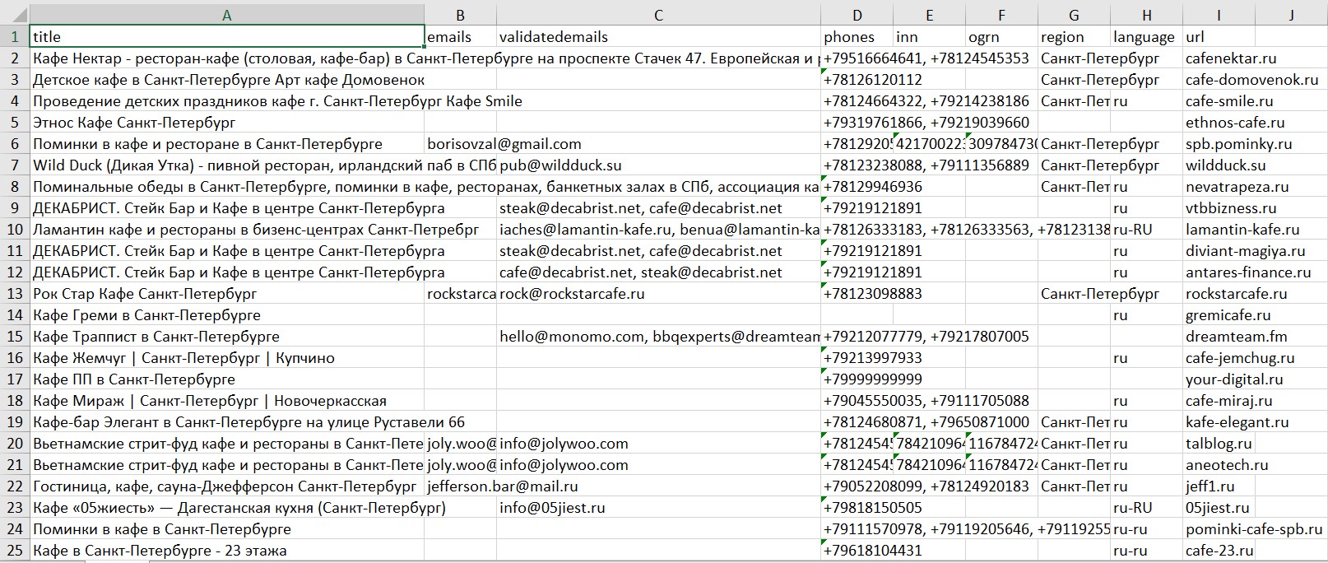1328x563 pixels.
Task: Select cell with cafe-smile.ru
Action: [x=1219, y=100]
